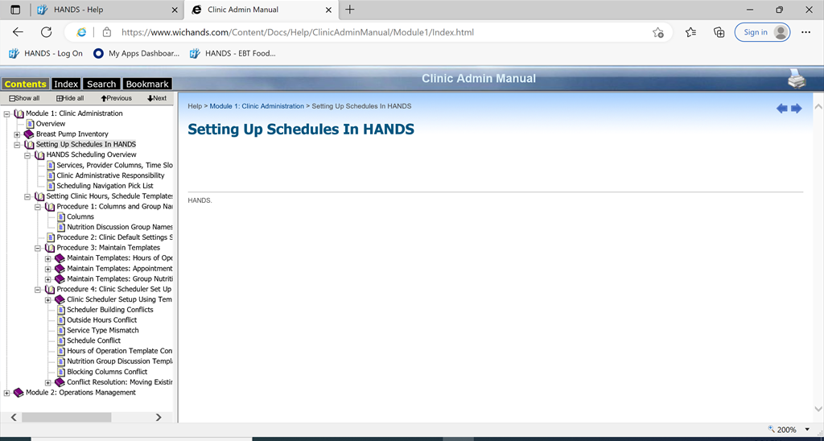Click the browser back arrow
This screenshot has height=441, width=824.
point(18,32)
